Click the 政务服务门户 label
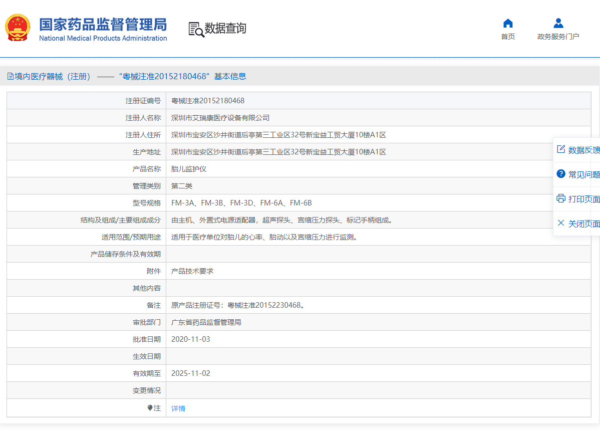The width and height of the screenshot is (600, 434). pos(558,37)
